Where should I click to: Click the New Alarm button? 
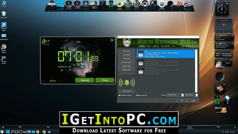point(127,51)
